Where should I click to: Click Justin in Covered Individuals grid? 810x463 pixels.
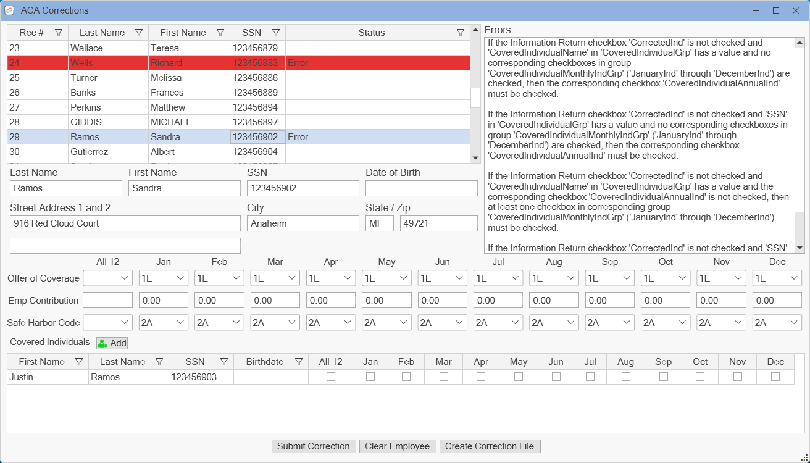click(48, 377)
